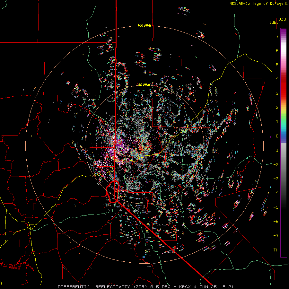Image resolution: width=289 pixels, height=289 pixels.
Task: Click the -5 dB tick label on the color scale
Action: tap(276, 207)
